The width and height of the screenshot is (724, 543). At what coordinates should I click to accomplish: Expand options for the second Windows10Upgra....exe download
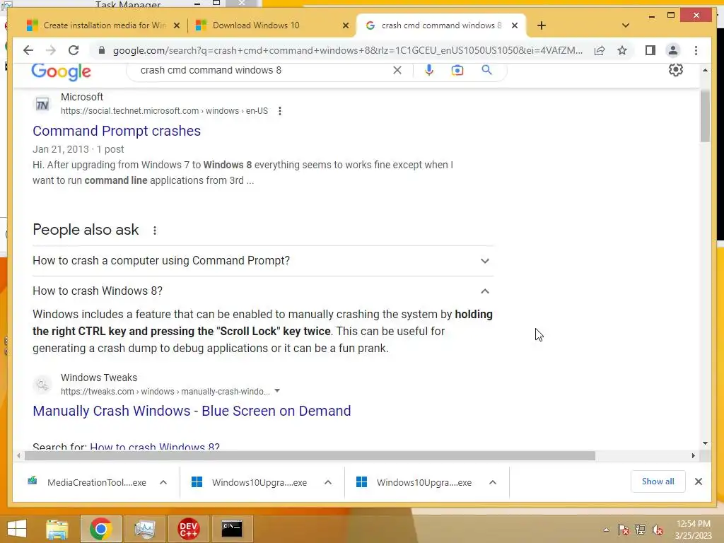click(493, 482)
